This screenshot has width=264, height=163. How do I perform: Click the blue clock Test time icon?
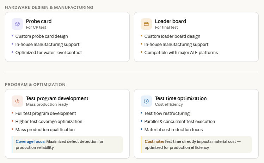pyautogui.click(x=146, y=101)
